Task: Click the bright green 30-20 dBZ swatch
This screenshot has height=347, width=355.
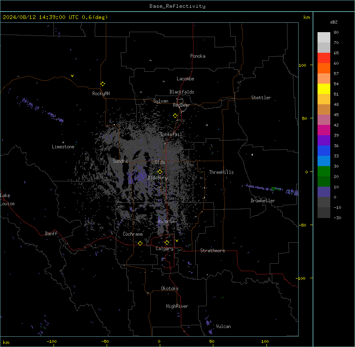Action: point(324,171)
